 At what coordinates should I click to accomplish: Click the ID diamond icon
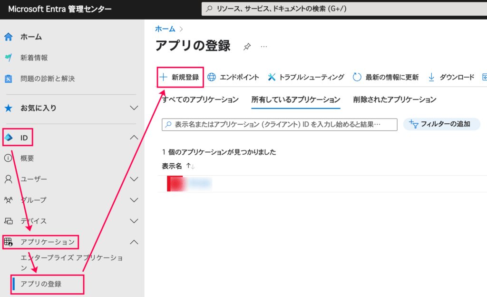coord(9,138)
